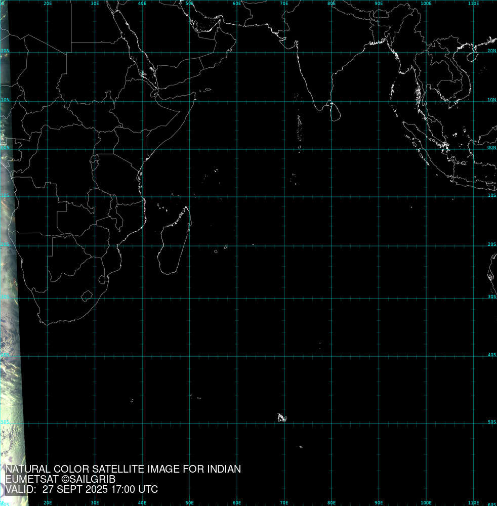This screenshot has height=506, width=497.
Task: Select the Kerguelen Islands near 70E 50S
Action: [x=281, y=417]
